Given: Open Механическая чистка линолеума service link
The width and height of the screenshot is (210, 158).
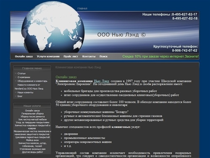Looking at the screenshot, I should pos(32,133).
